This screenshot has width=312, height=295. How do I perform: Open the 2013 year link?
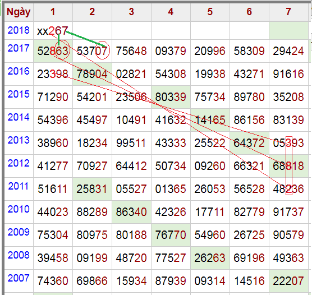(x=19, y=140)
